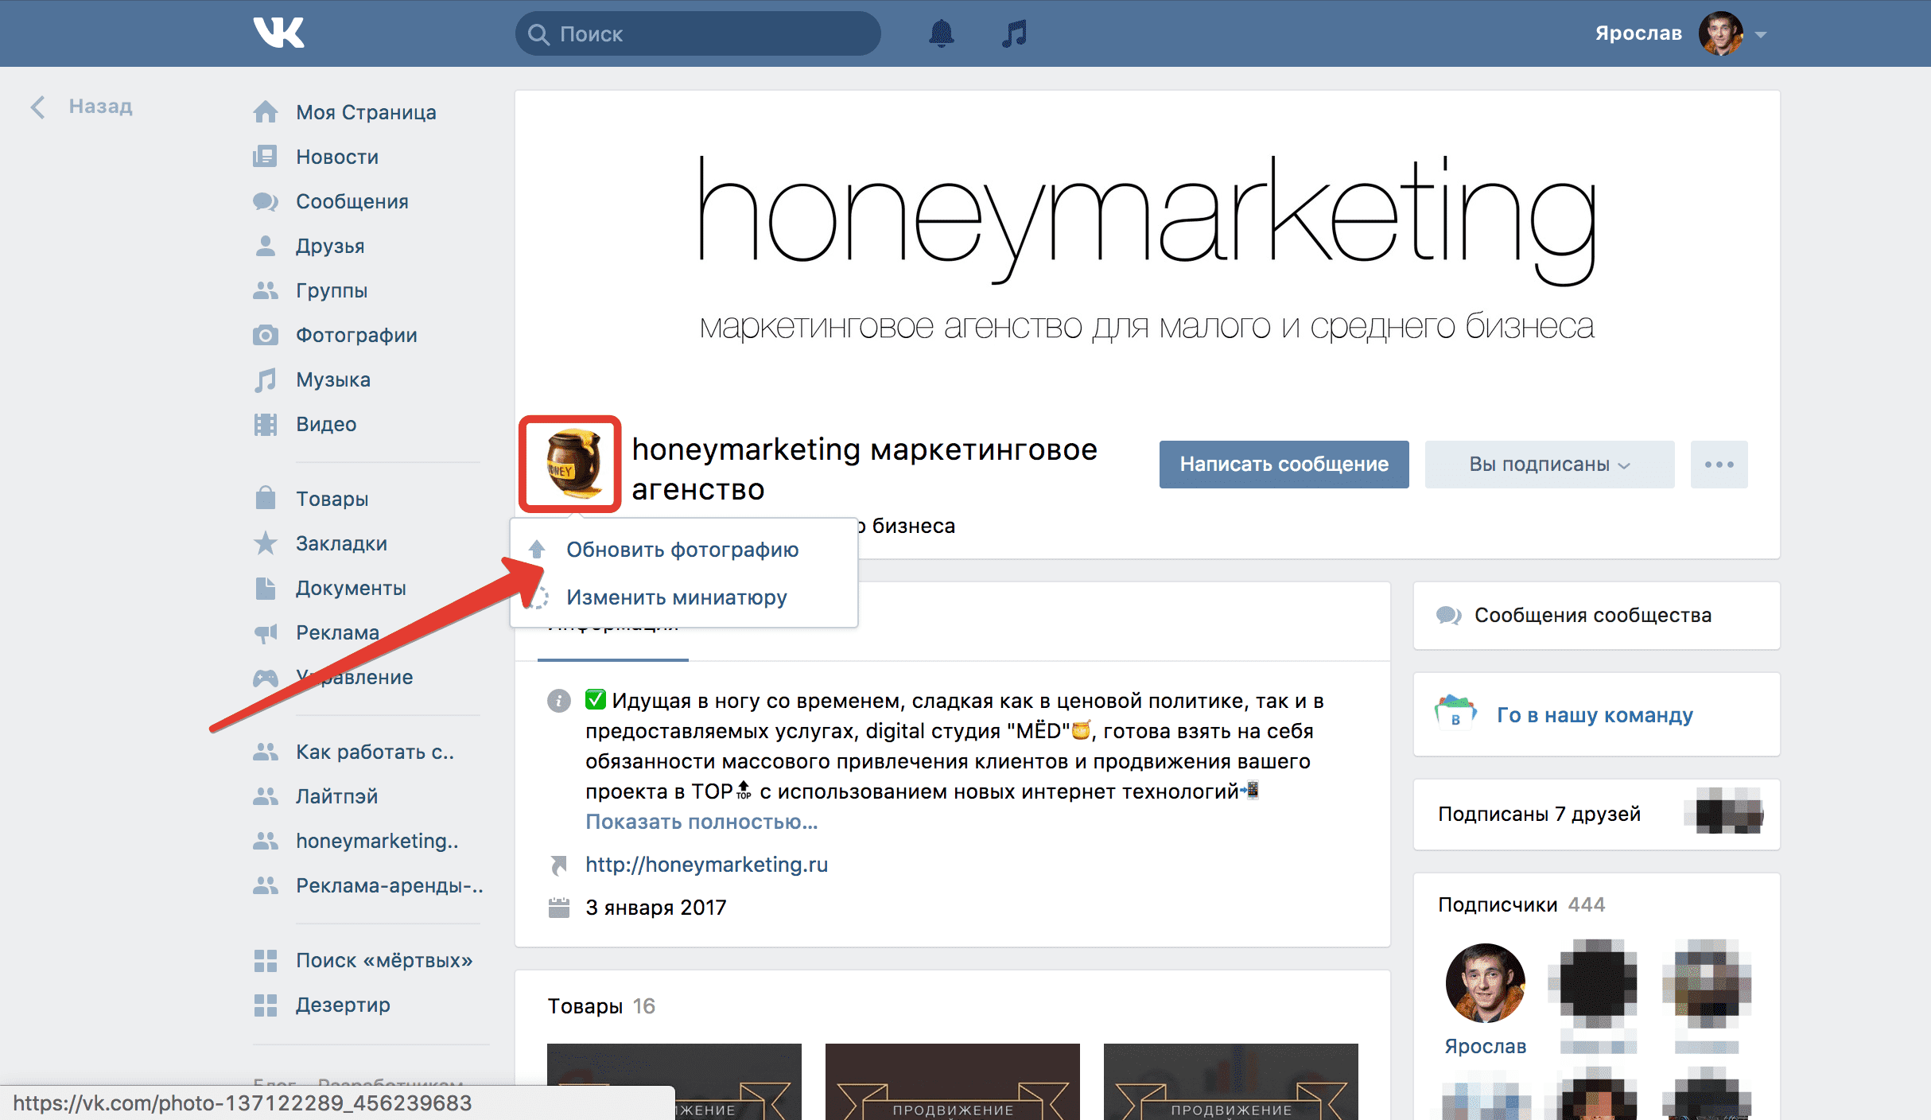Click the Видео film icon
The image size is (1931, 1120).
click(x=266, y=424)
